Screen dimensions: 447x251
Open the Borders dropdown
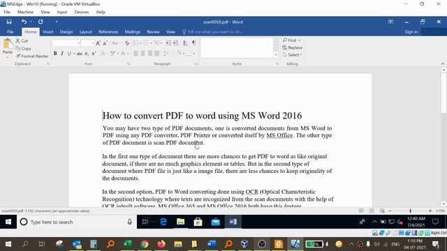pyautogui.click(x=194, y=54)
